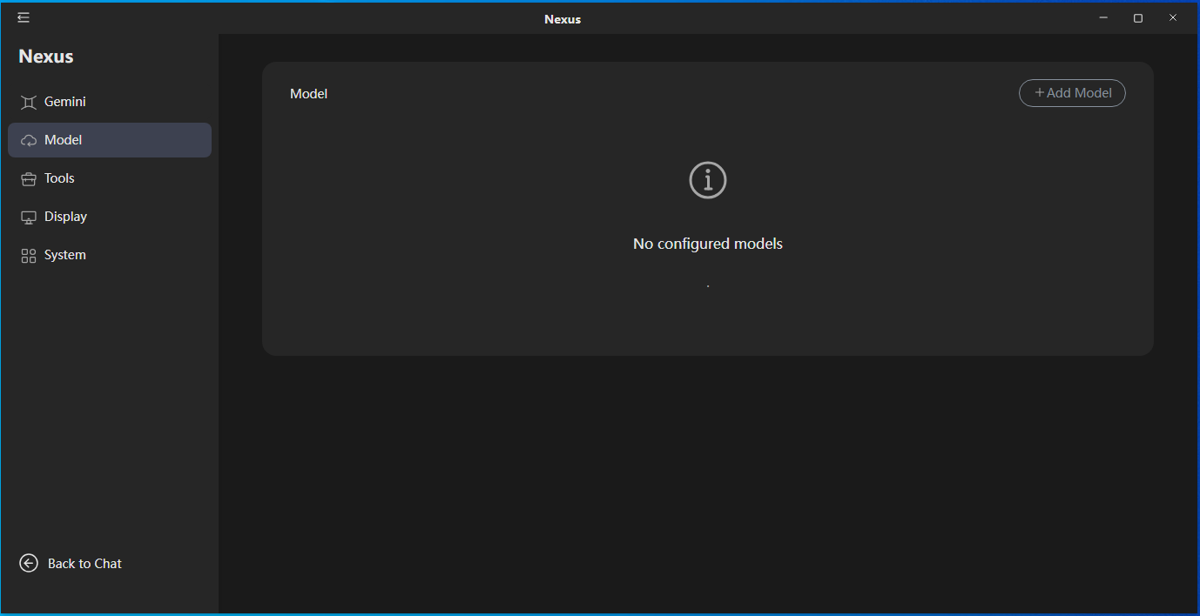Click the circular back arrow icon

click(x=28, y=563)
